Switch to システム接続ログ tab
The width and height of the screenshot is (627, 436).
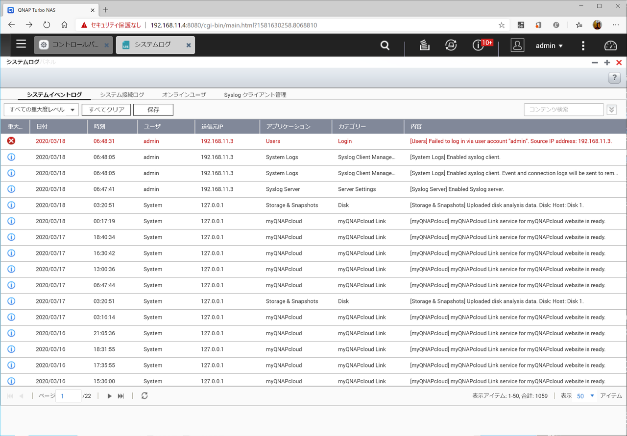[122, 94]
